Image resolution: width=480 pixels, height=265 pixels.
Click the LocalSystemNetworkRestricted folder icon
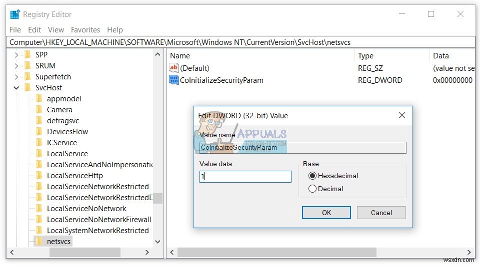pyautogui.click(x=39, y=231)
